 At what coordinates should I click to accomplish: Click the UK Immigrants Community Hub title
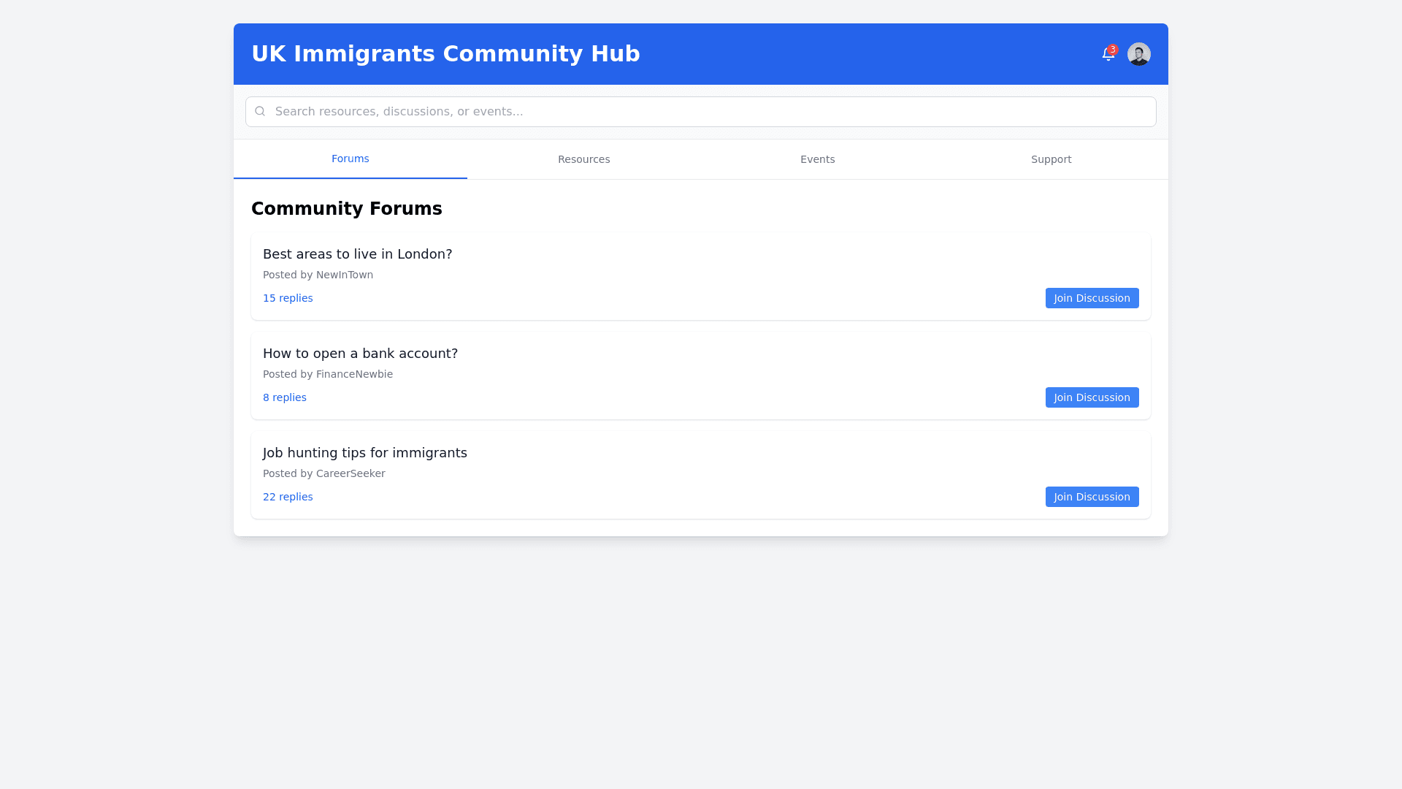click(x=445, y=54)
